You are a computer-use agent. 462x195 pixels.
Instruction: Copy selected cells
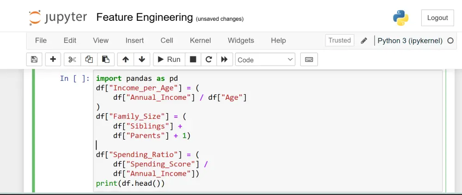click(89, 60)
